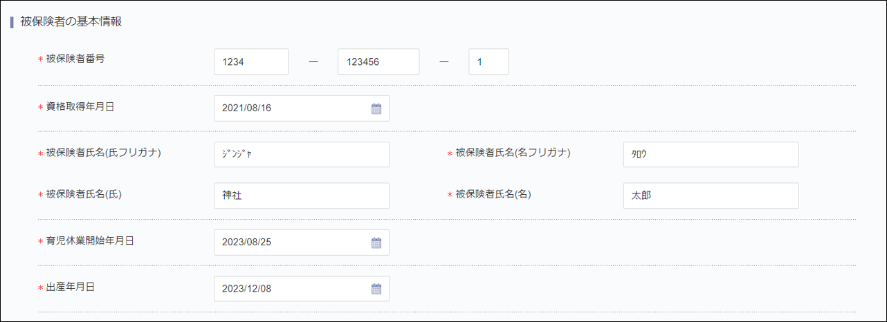Focus the 氏フリガナ field showing ｼﾞﾝｼﾞｬ
Viewport: 887px width, 322px height.
(x=302, y=155)
